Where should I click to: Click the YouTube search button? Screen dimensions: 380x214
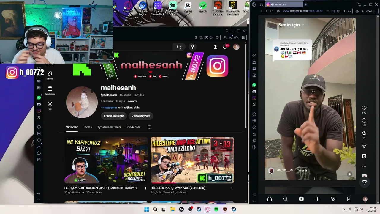pyautogui.click(x=179, y=47)
